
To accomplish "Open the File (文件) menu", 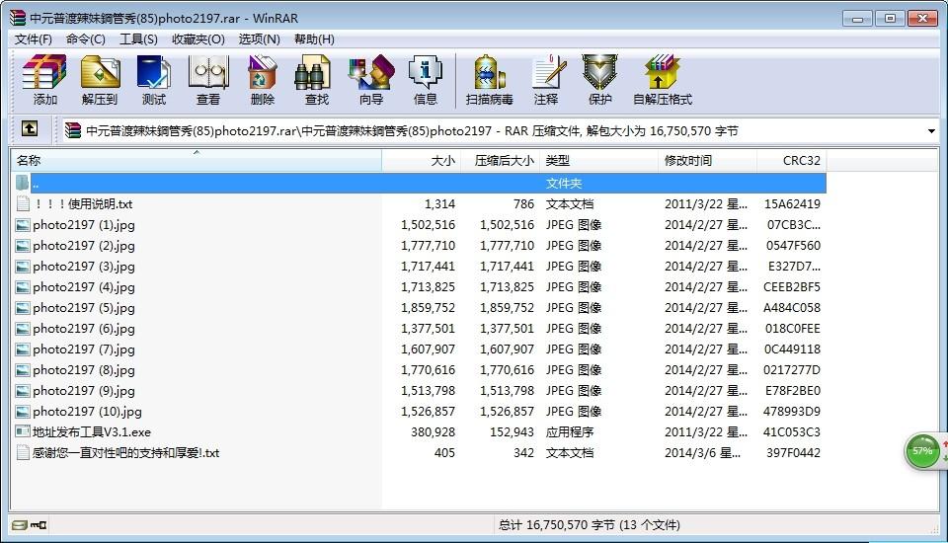I will click(x=34, y=39).
